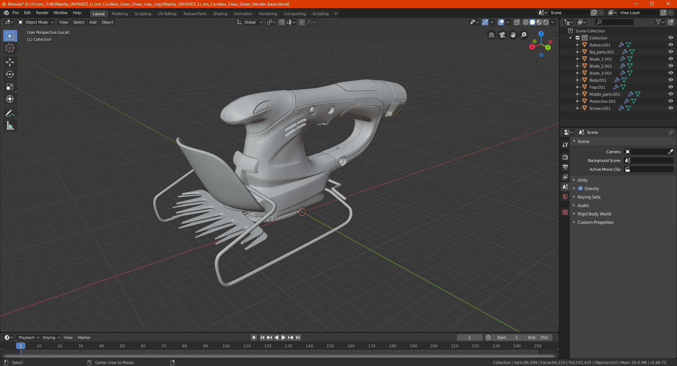Open the Render menu

42,13
